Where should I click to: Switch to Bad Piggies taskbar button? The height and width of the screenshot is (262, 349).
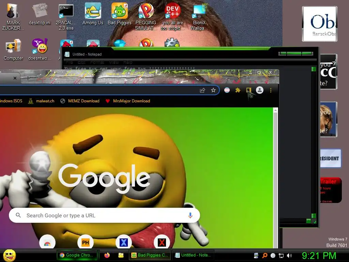(149, 255)
